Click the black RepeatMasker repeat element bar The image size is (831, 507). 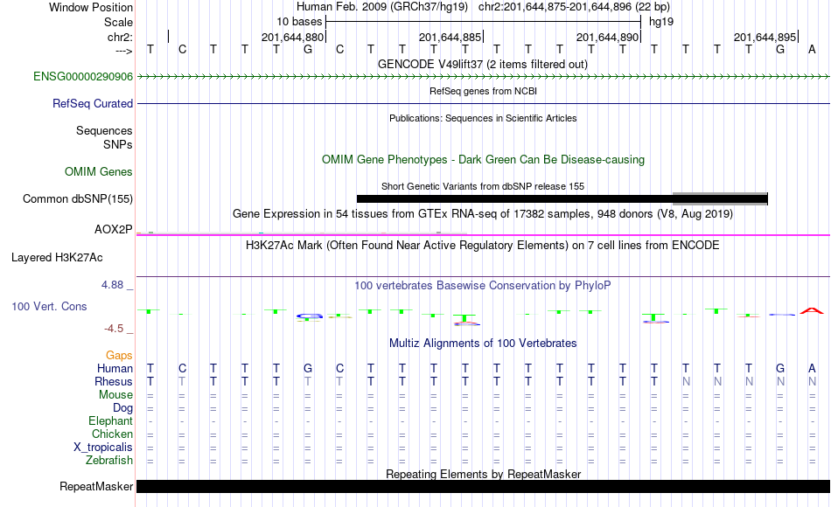click(483, 486)
